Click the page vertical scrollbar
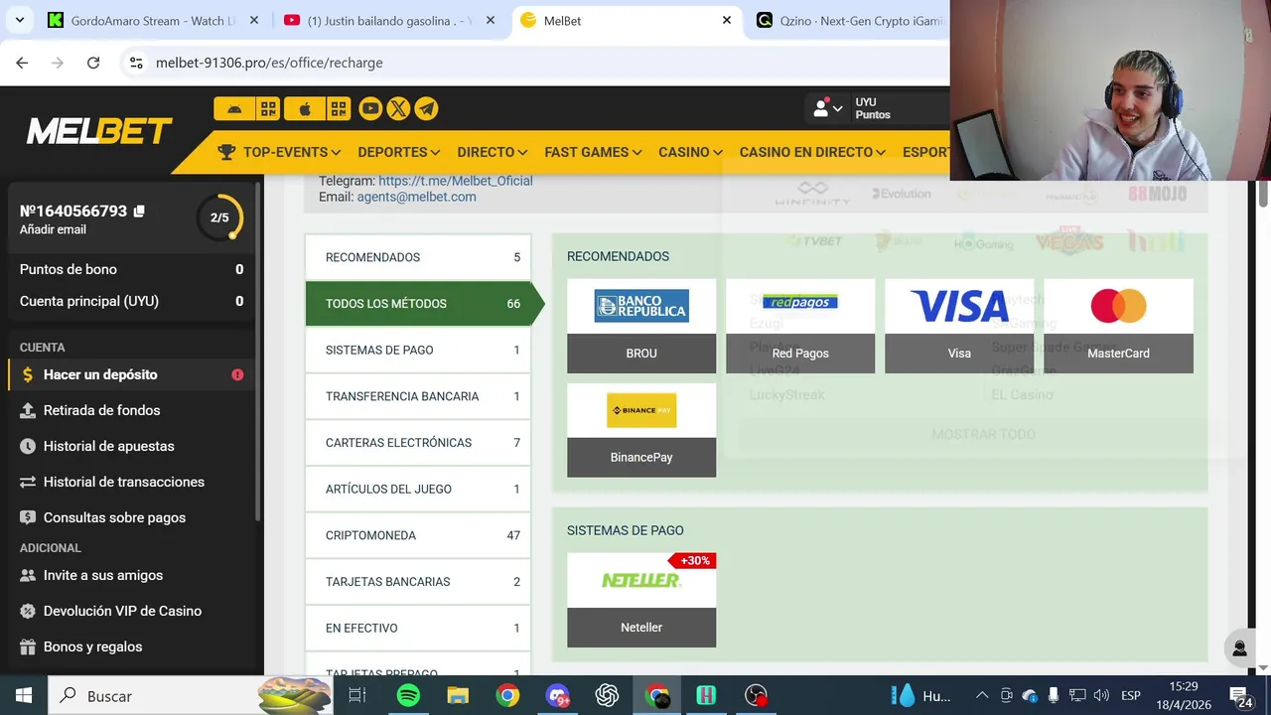This screenshot has height=715, width=1271. (x=1263, y=195)
